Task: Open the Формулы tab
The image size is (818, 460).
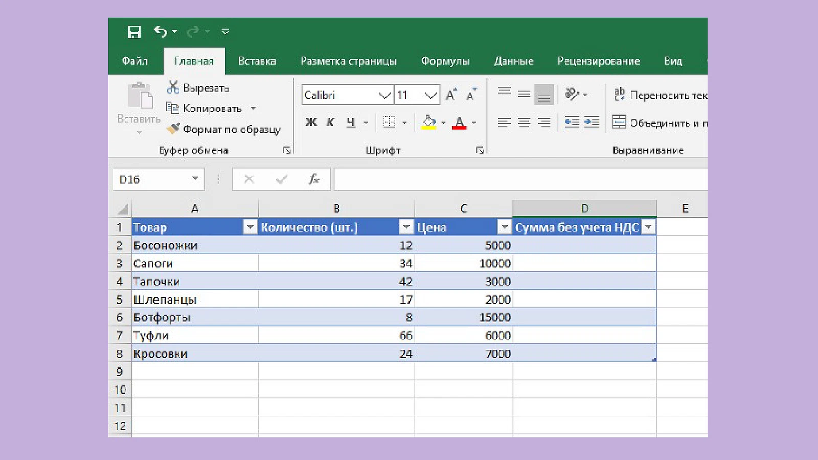Action: tap(445, 61)
